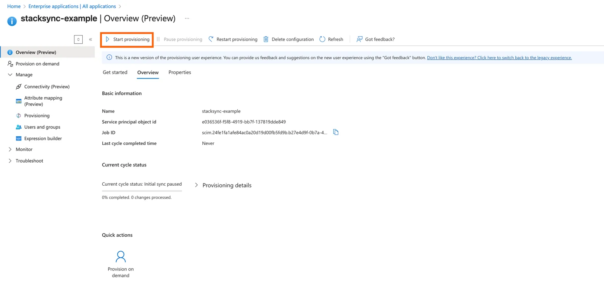Viewport: 604px width, 288px height.
Task: Click the Refresh button label
Action: coord(336,39)
